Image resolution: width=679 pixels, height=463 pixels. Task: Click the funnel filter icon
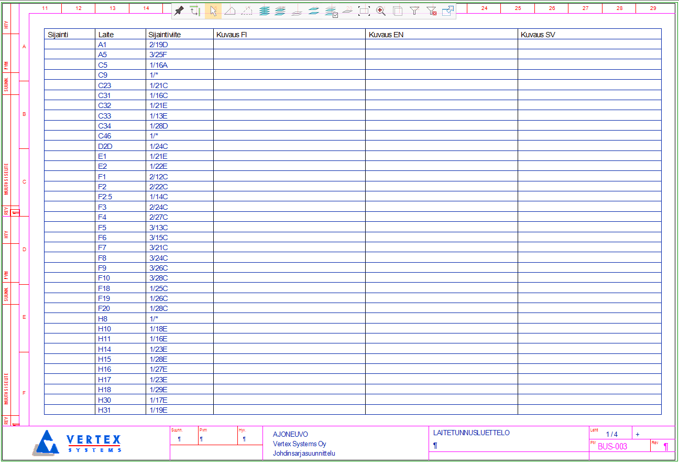pyautogui.click(x=414, y=10)
